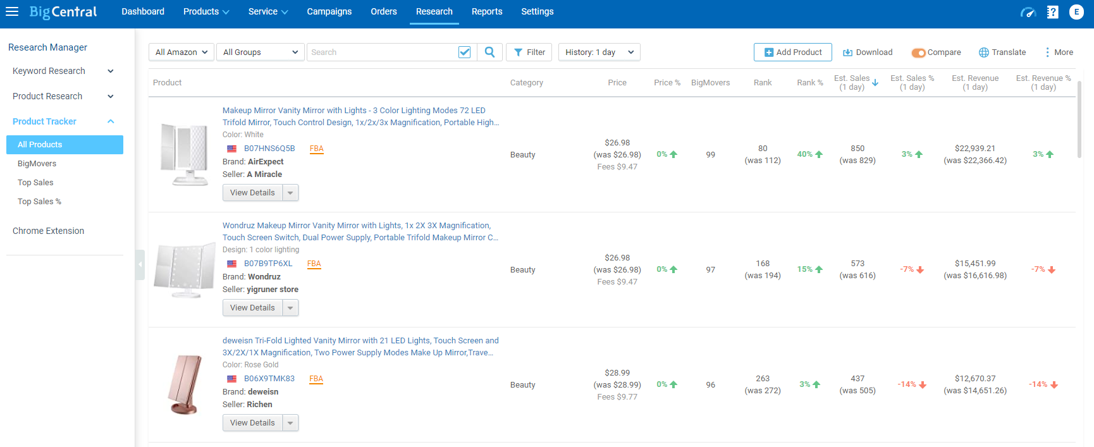Sort by the Rank % column header
Image resolution: width=1094 pixels, height=447 pixels.
810,83
